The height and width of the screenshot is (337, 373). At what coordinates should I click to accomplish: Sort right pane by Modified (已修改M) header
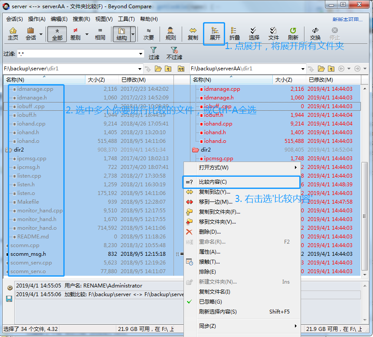click(x=333, y=80)
